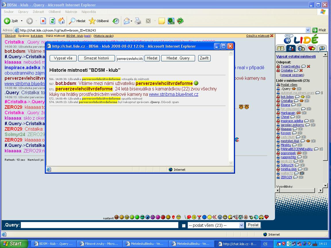The width and height of the screenshot is (331, 248).
Task: Open the book tab icon in Lidé panel
Action: [x=280, y=48]
